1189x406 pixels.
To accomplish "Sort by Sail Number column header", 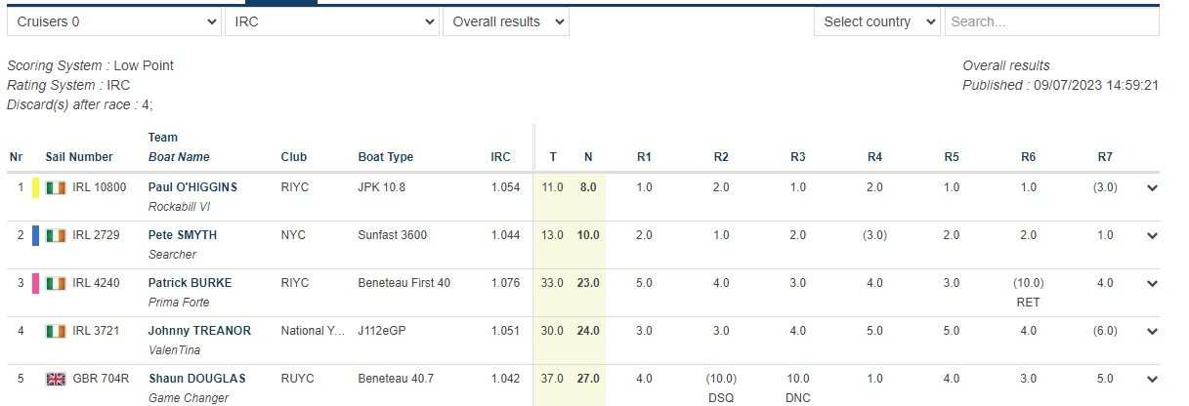I will pyautogui.click(x=79, y=157).
